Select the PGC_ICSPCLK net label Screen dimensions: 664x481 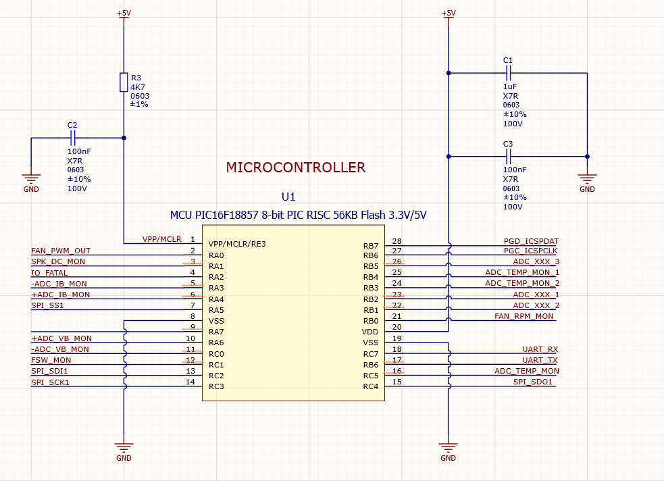[531, 251]
